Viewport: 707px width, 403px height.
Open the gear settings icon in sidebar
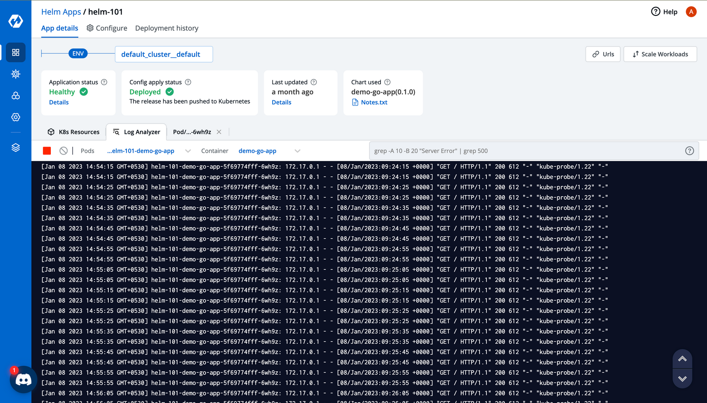[x=15, y=117]
